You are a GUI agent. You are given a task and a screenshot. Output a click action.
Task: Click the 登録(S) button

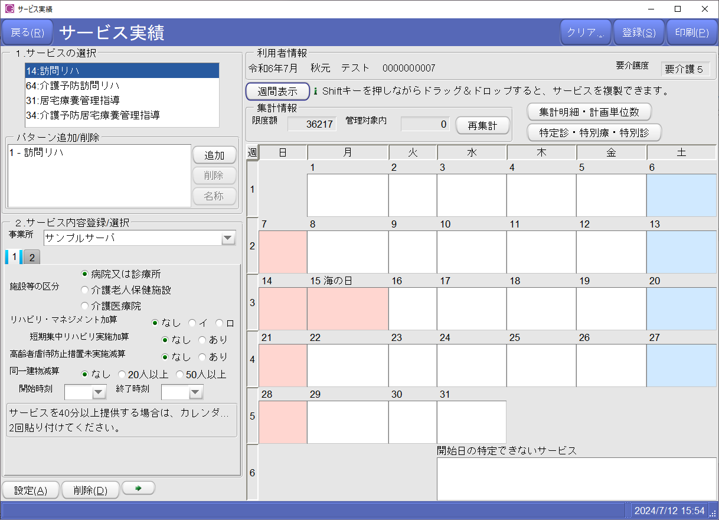click(639, 32)
